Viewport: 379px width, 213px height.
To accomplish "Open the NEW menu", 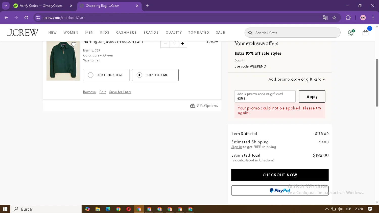I will pyautogui.click(x=53, y=33).
